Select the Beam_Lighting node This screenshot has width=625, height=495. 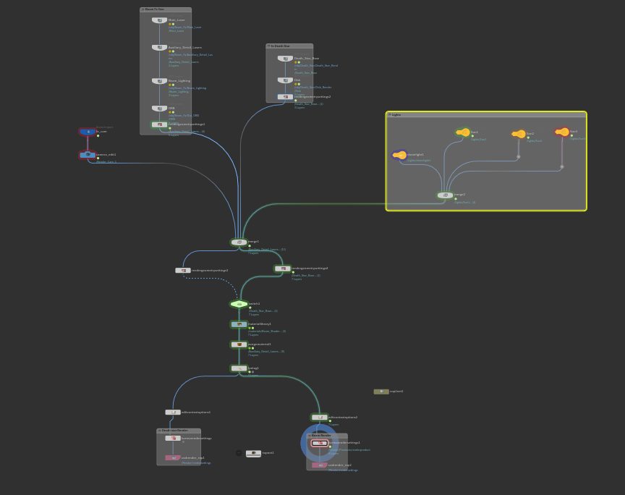[159, 81]
